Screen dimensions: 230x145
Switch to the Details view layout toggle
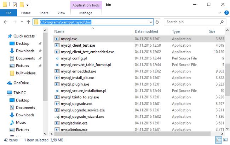(x=219, y=140)
